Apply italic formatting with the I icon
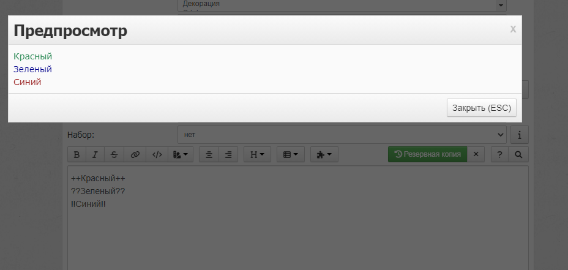This screenshot has height=270, width=568. 95,154
